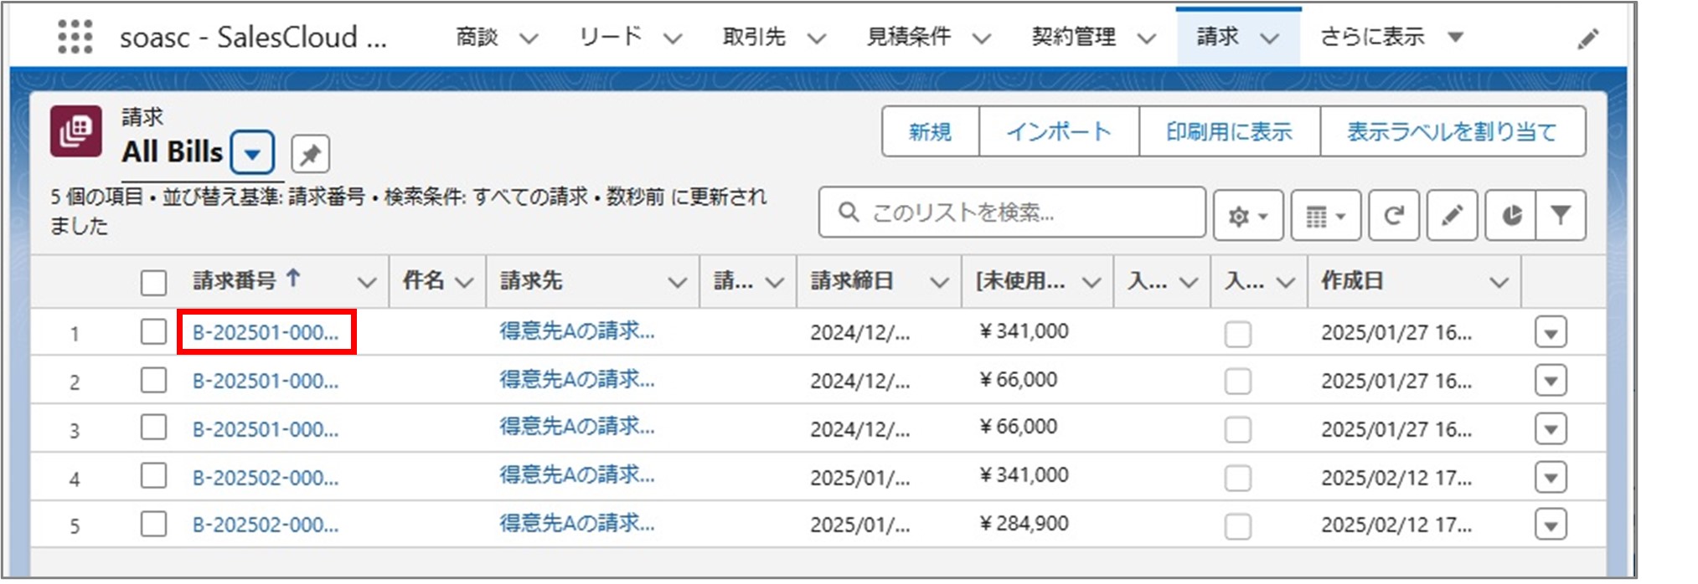Toggle the 入... checkbox in row 4
The height and width of the screenshot is (584, 1698).
point(1238,479)
